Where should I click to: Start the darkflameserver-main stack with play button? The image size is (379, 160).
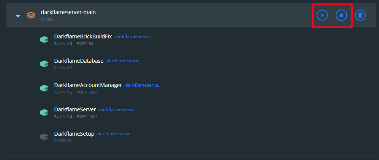click(x=322, y=15)
